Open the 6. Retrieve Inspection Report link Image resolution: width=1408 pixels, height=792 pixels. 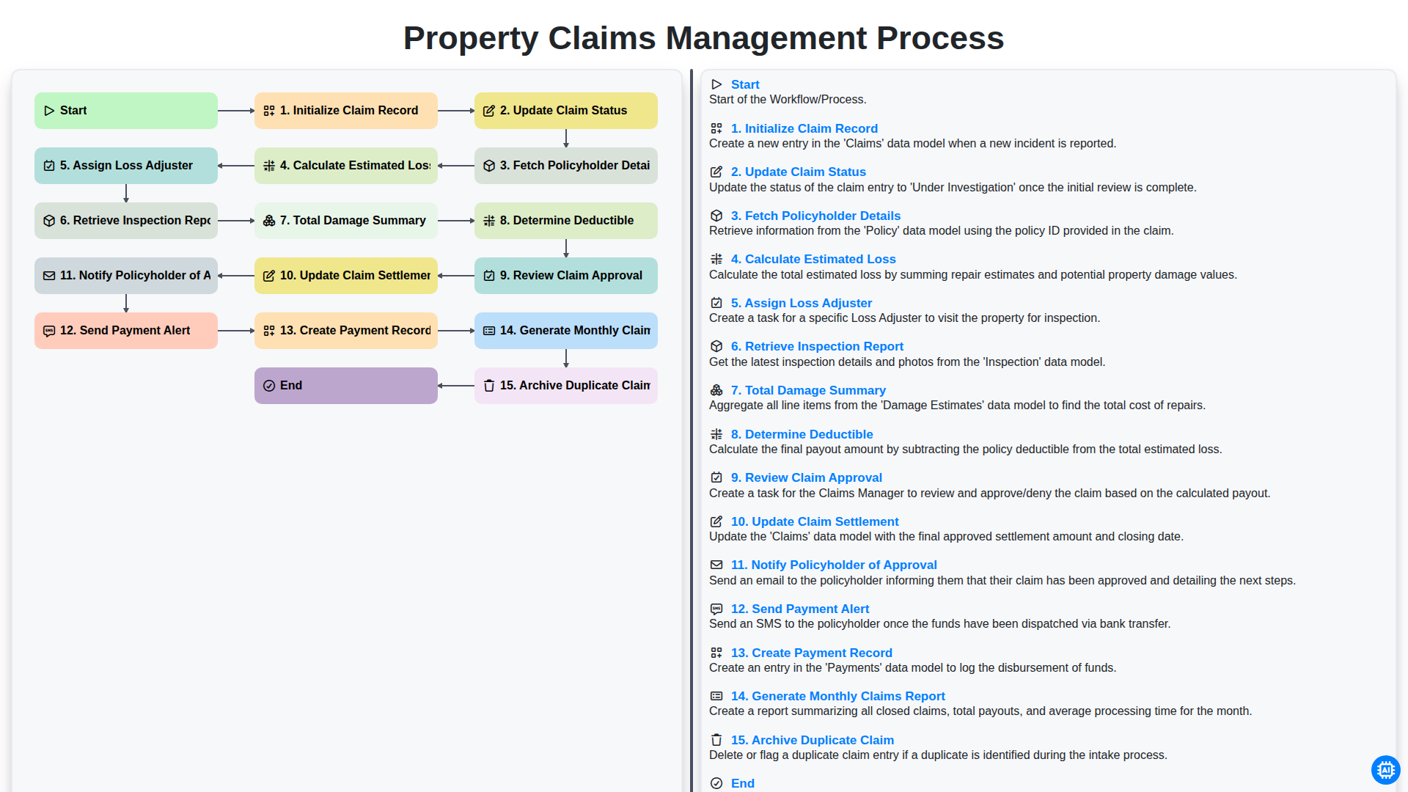(817, 346)
